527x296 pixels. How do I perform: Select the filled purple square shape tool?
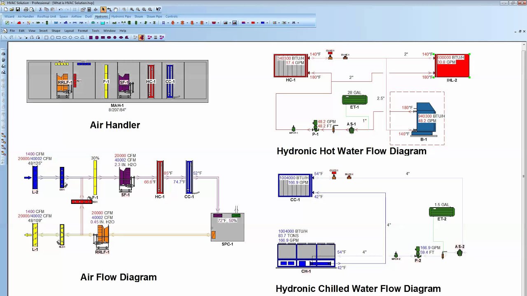click(x=91, y=37)
